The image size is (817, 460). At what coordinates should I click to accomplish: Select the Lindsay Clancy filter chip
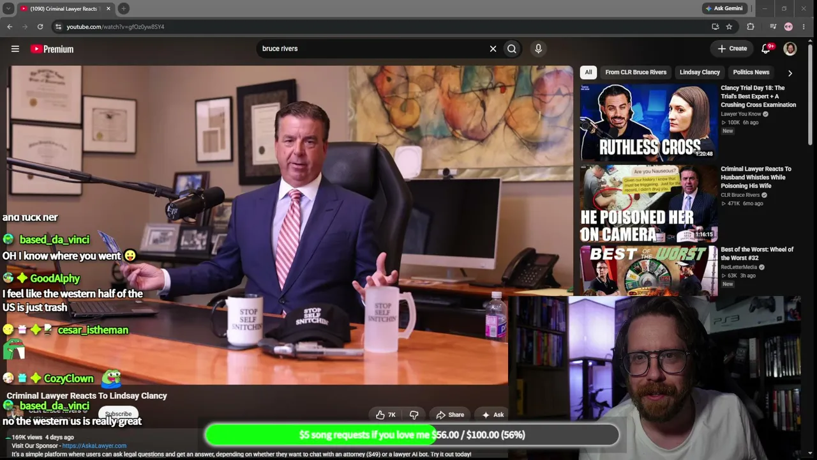[700, 72]
